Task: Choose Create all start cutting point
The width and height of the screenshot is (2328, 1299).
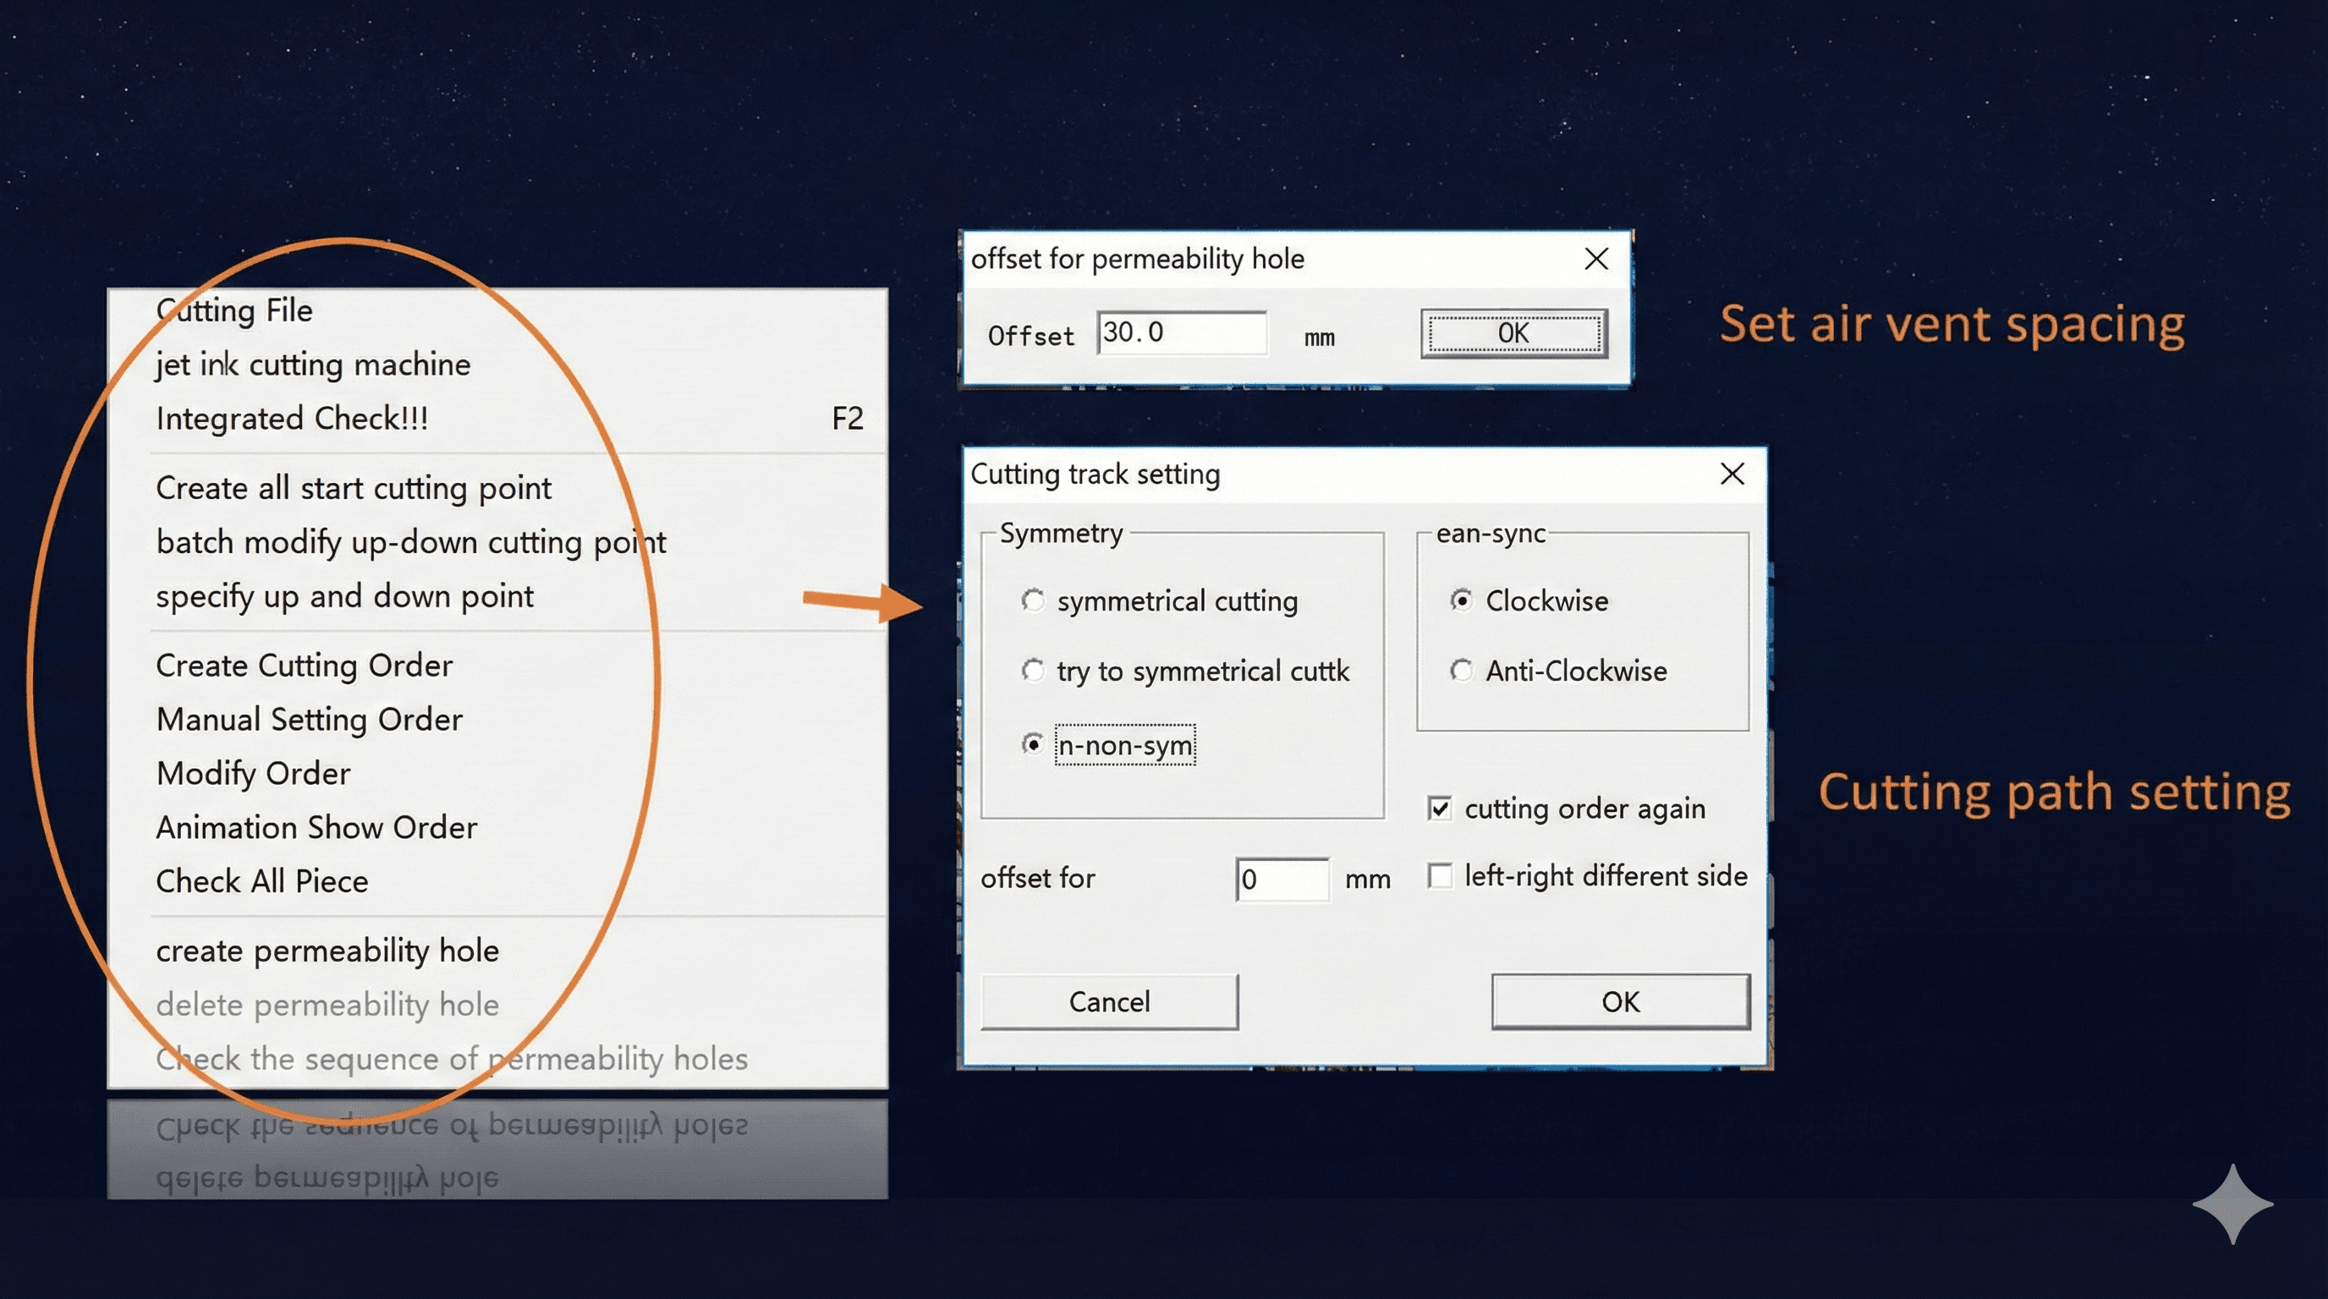Action: [x=354, y=488]
